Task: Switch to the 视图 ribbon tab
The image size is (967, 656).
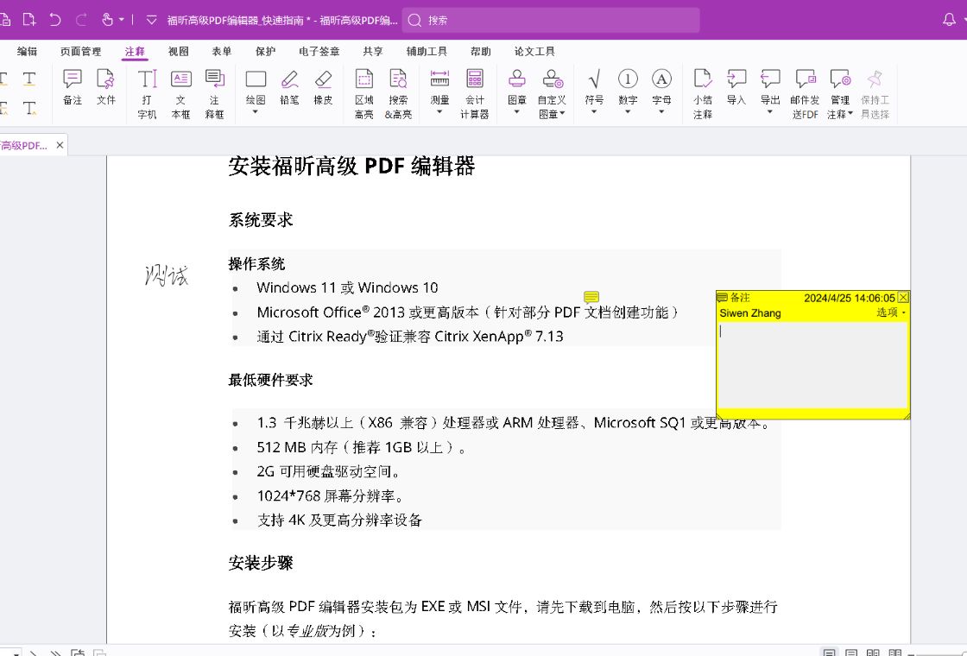Action: point(178,51)
